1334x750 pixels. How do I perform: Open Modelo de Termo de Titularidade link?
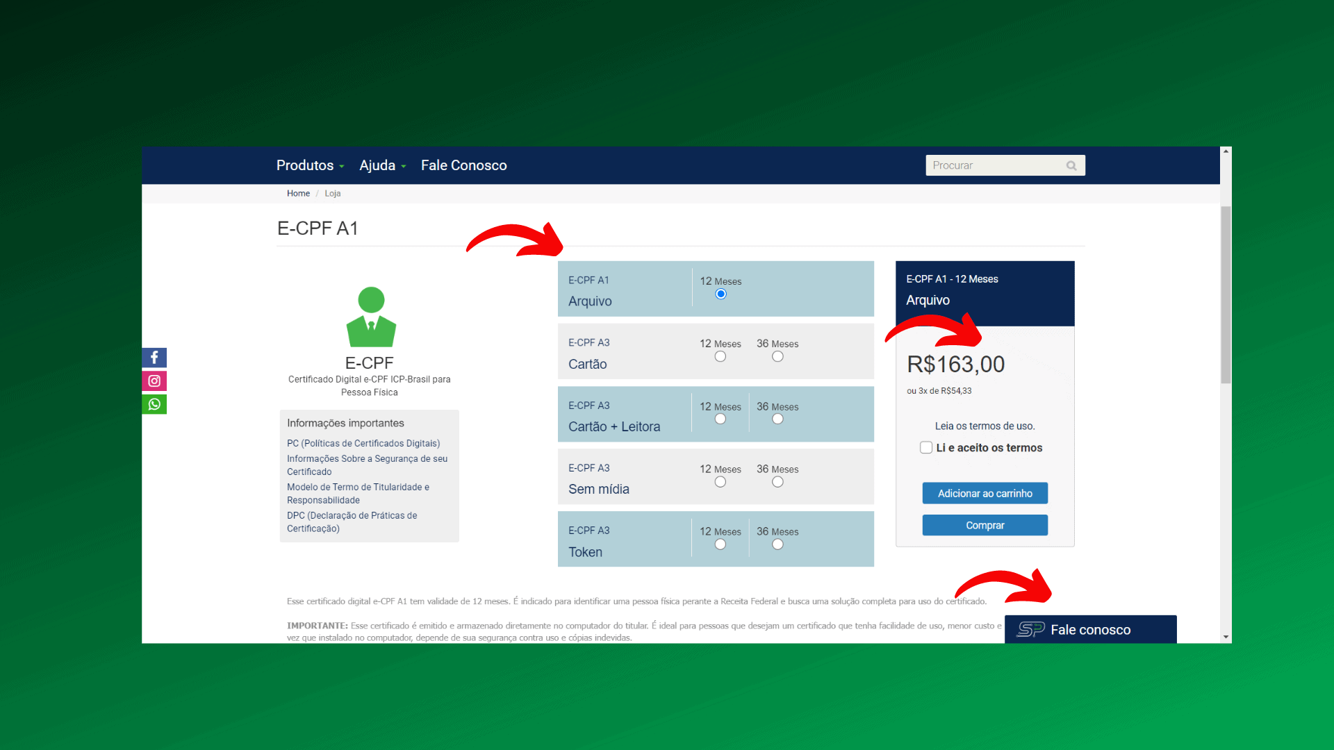click(x=359, y=494)
